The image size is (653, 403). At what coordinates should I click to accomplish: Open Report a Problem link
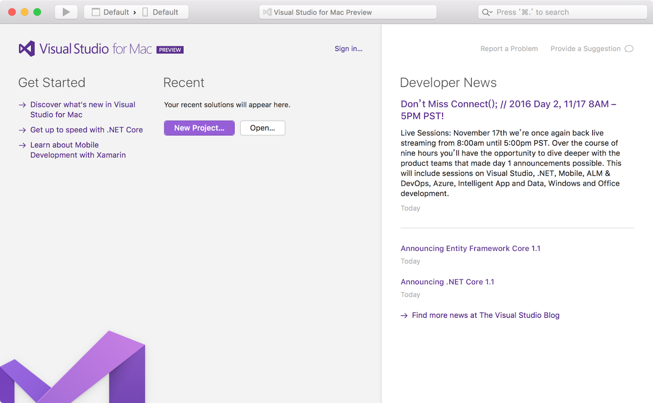pos(509,49)
